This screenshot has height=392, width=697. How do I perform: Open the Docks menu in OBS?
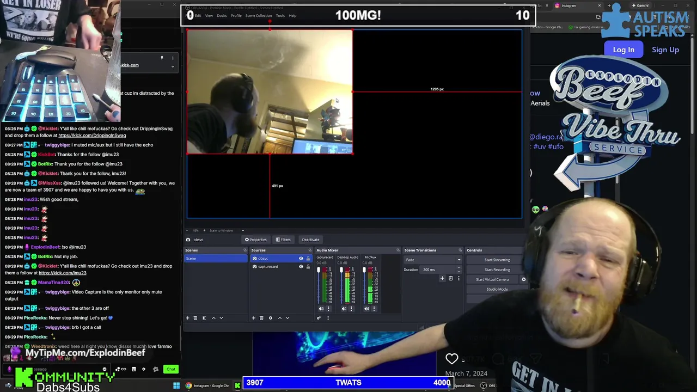pos(222,16)
